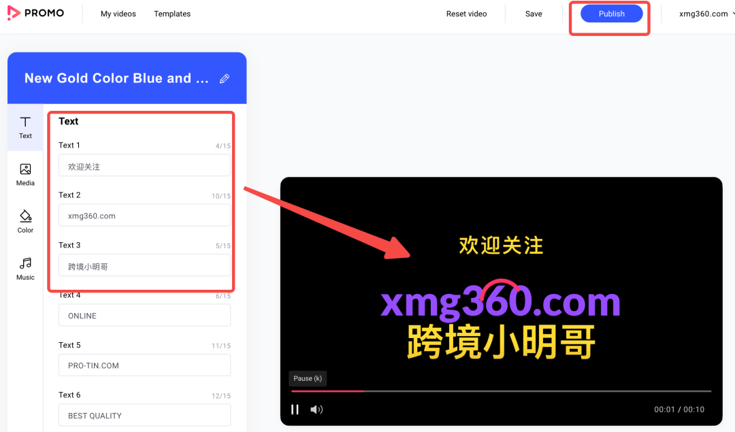The width and height of the screenshot is (735, 432).
Task: Click the Text 1 field containing 欢迎关注
Action: (144, 165)
